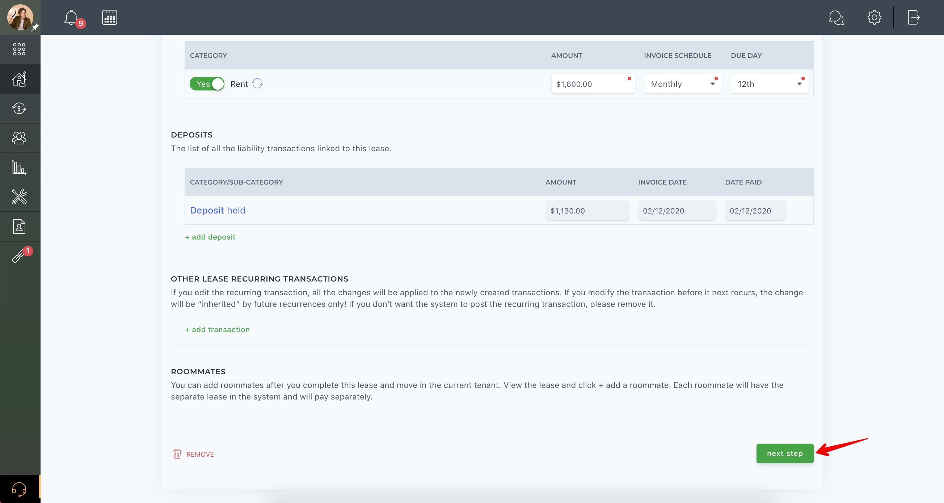Click the rent amount $1,600.00 field

point(593,84)
